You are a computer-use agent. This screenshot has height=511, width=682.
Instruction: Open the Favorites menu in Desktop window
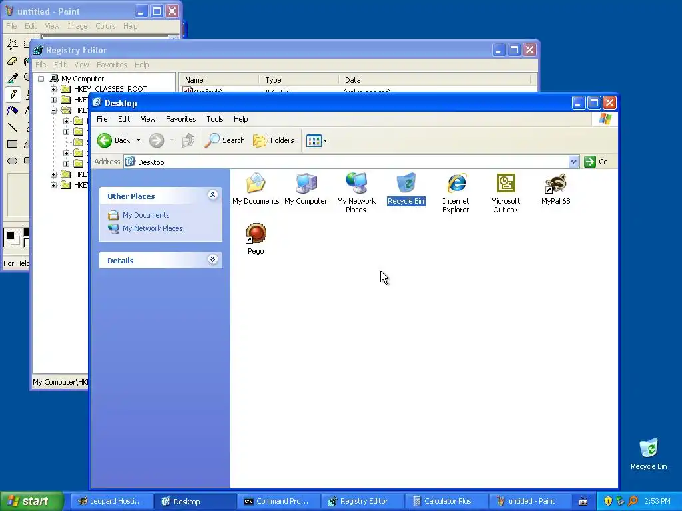coord(180,119)
